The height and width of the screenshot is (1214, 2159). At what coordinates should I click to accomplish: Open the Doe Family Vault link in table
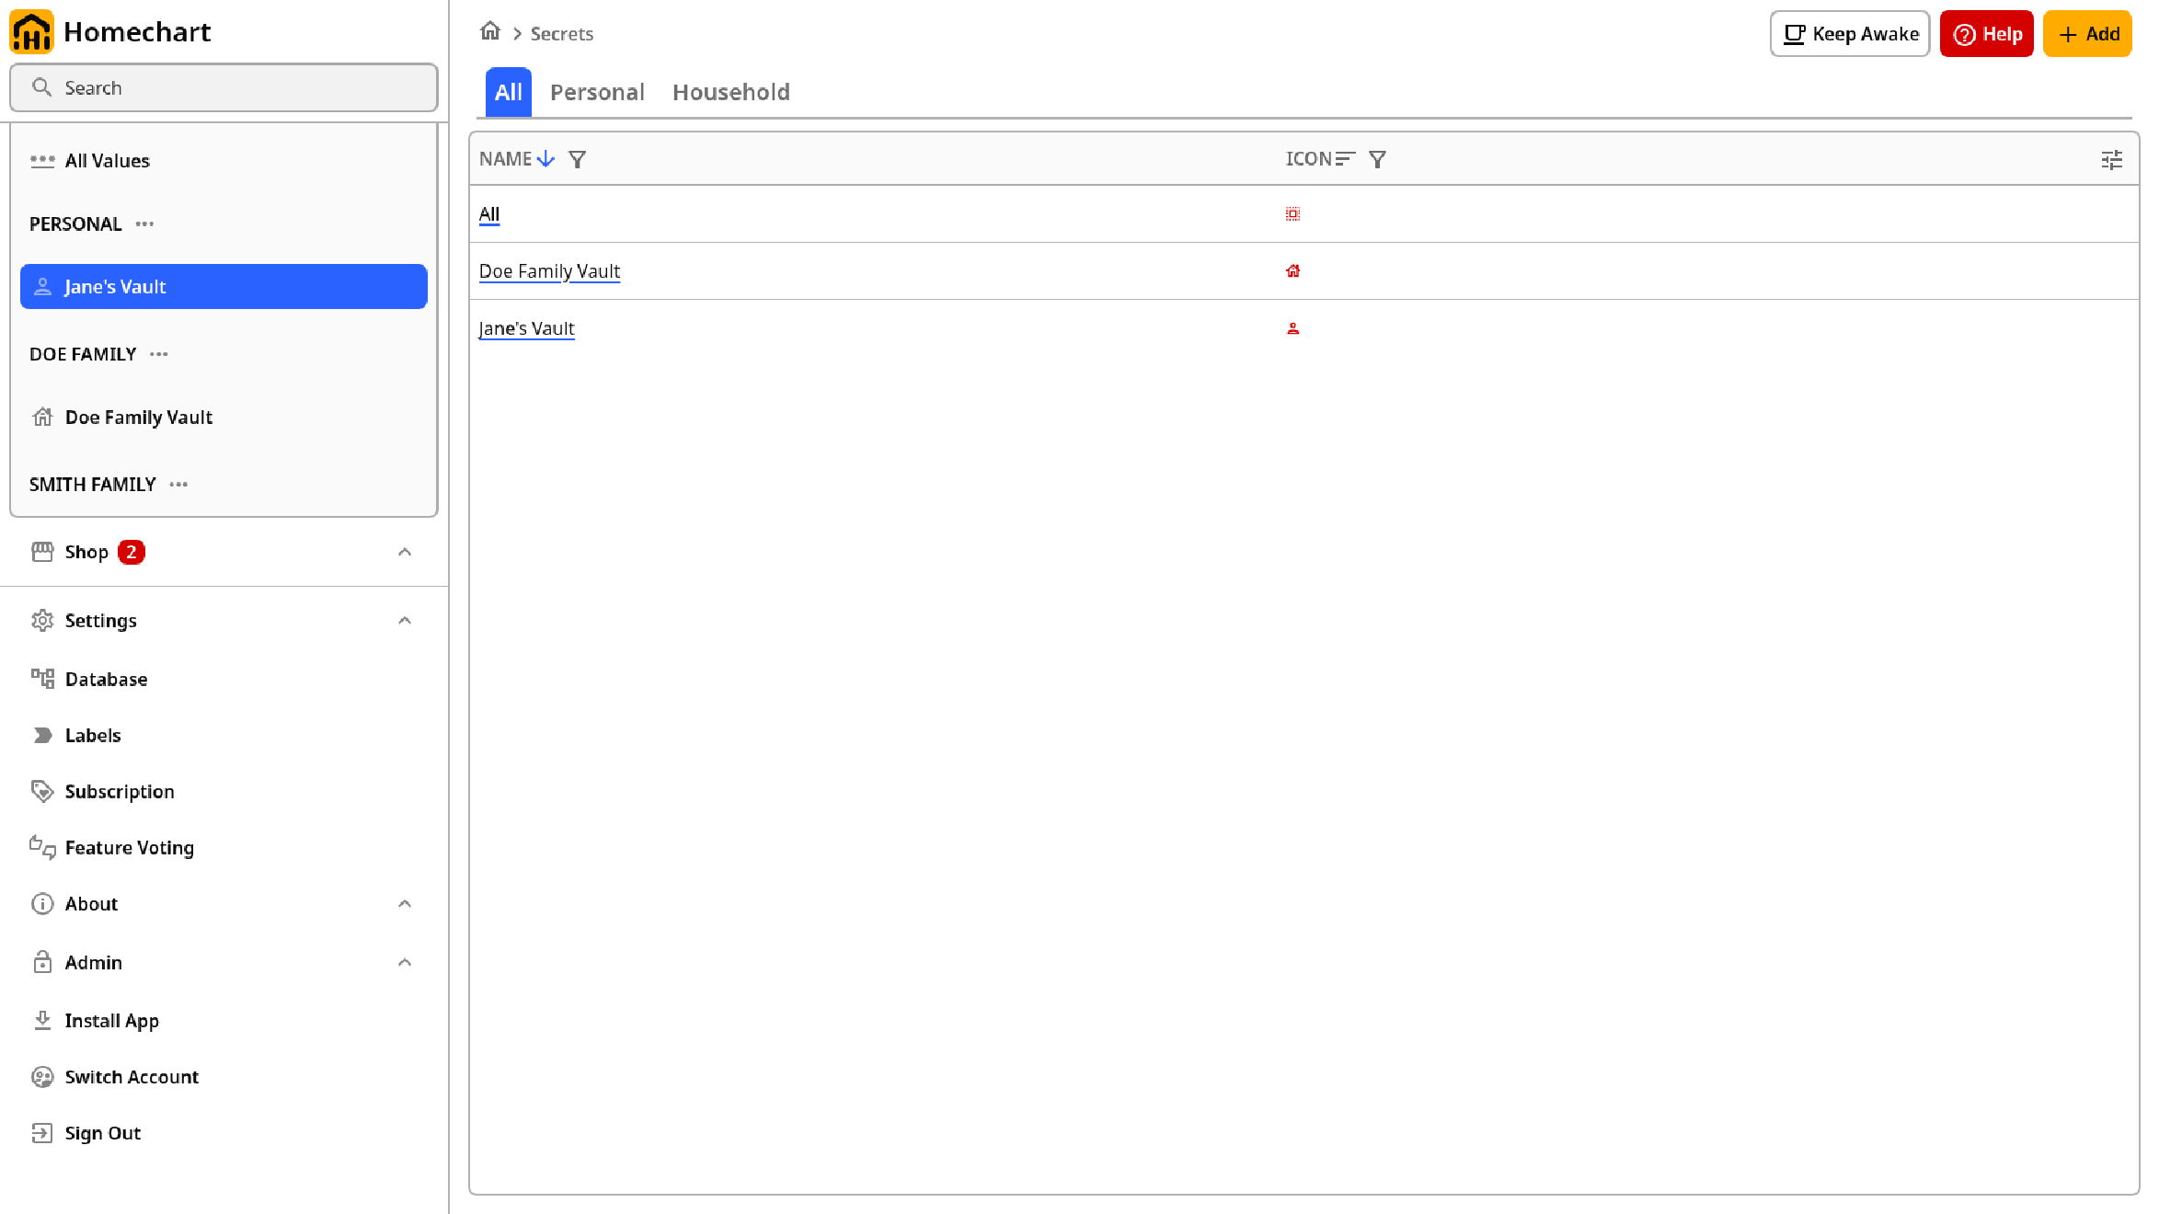click(549, 271)
